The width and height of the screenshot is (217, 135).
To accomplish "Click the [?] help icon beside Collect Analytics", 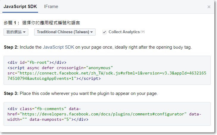I will tap(143, 32).
